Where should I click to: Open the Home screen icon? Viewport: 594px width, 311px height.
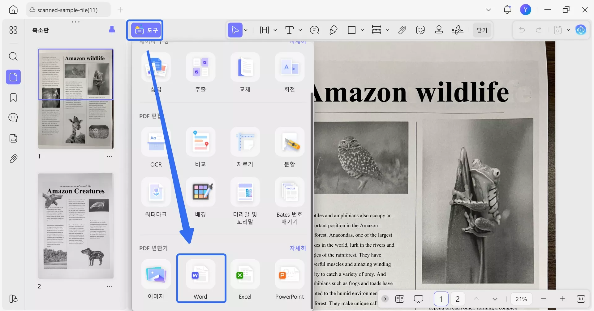coord(13,10)
